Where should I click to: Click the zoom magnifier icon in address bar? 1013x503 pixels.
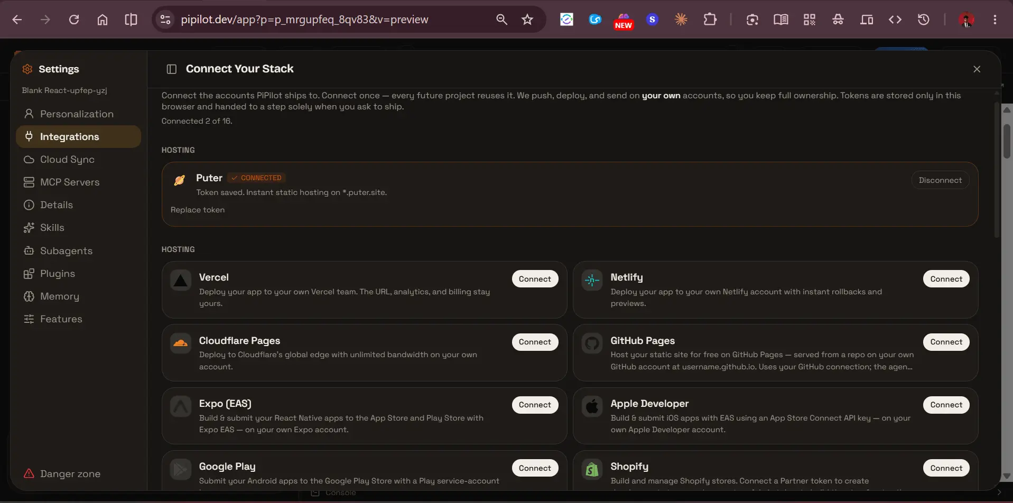tap(501, 20)
